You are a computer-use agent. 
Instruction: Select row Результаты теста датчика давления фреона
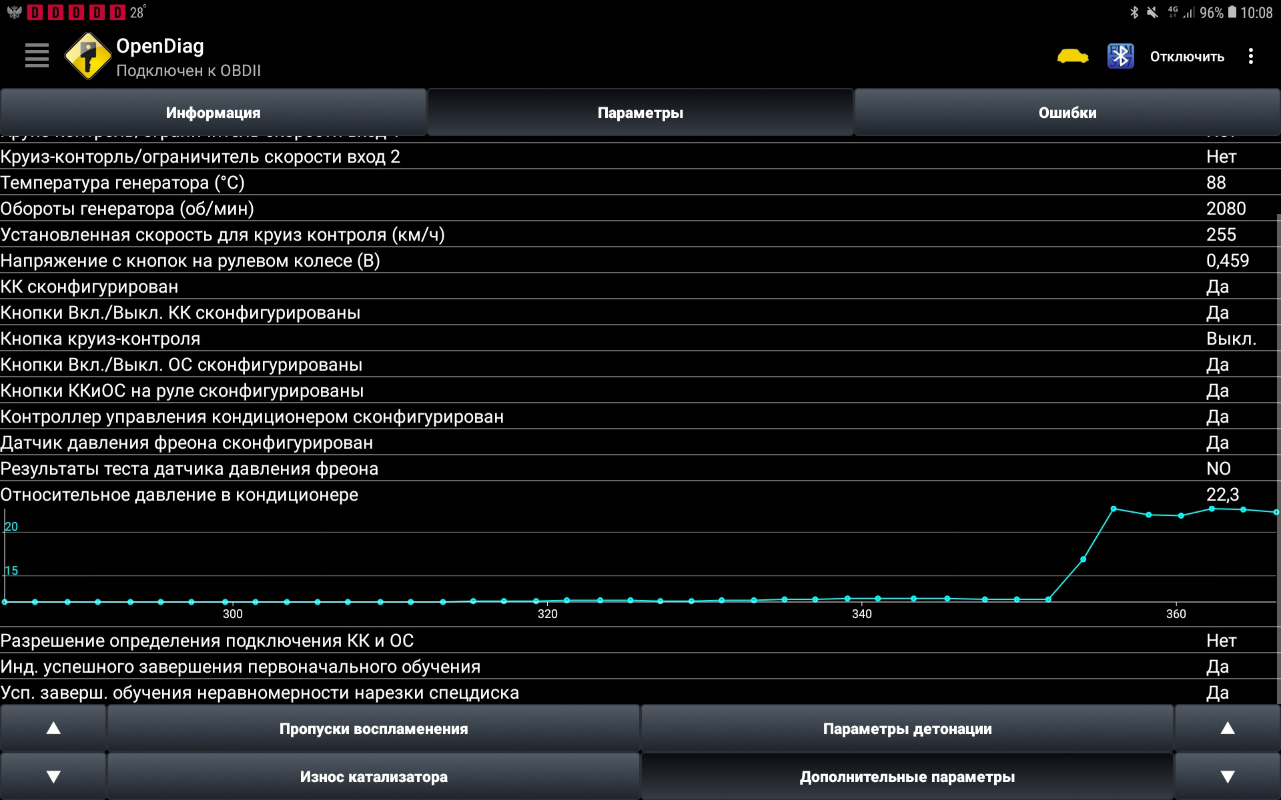pos(640,469)
